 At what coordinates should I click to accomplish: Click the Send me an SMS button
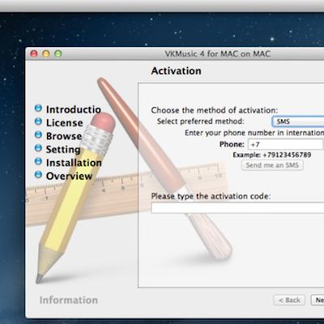pos(272,165)
